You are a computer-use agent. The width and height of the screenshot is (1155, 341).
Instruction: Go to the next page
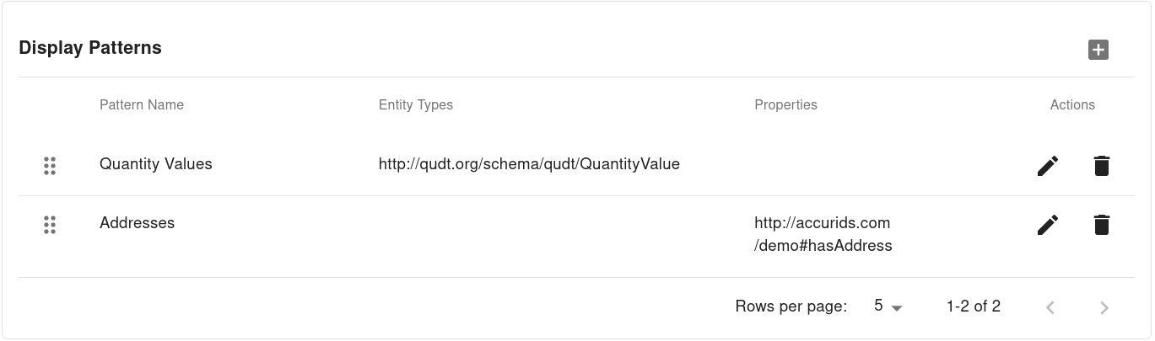1104,307
